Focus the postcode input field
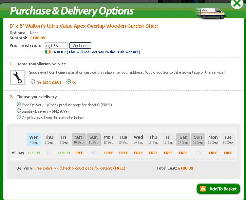The height and width of the screenshot is (200, 246). point(56,46)
